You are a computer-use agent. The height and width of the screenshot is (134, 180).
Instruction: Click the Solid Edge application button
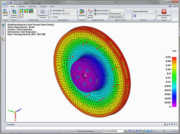click(5, 4)
